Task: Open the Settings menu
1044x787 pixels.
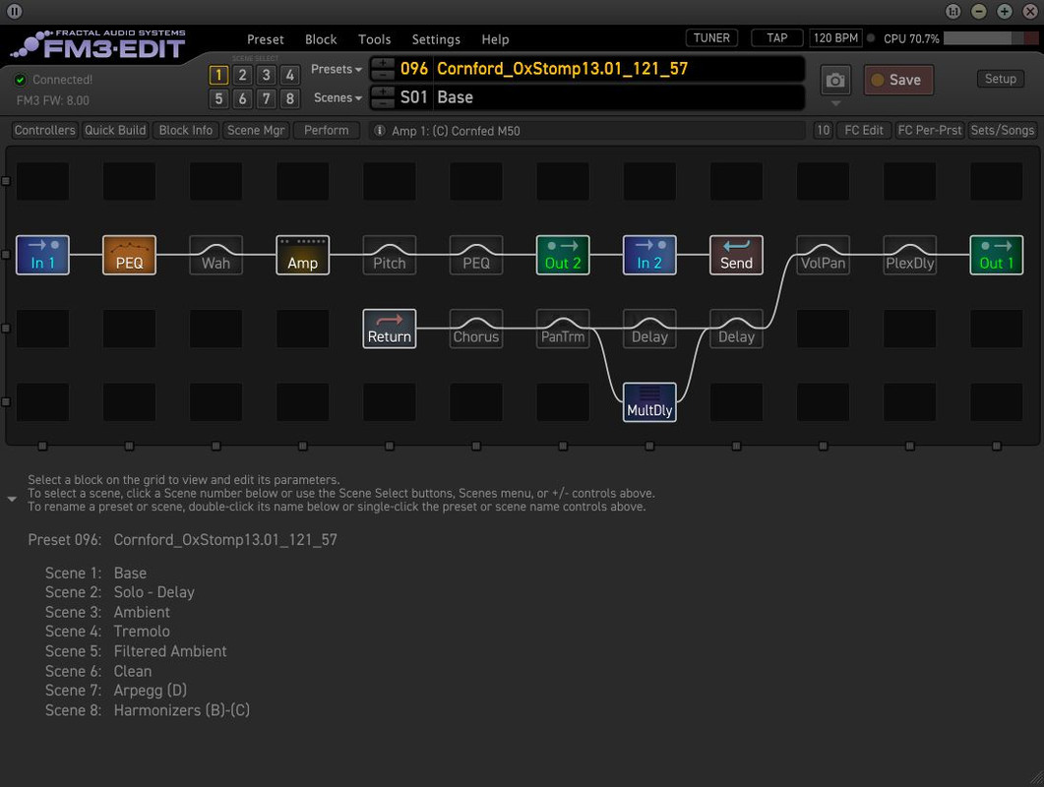Action: point(436,39)
